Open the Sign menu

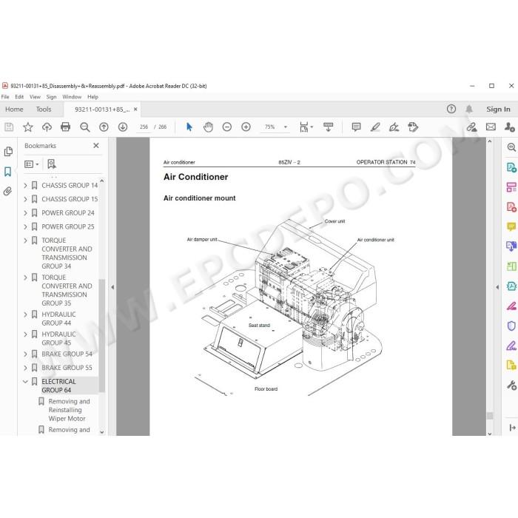51,97
